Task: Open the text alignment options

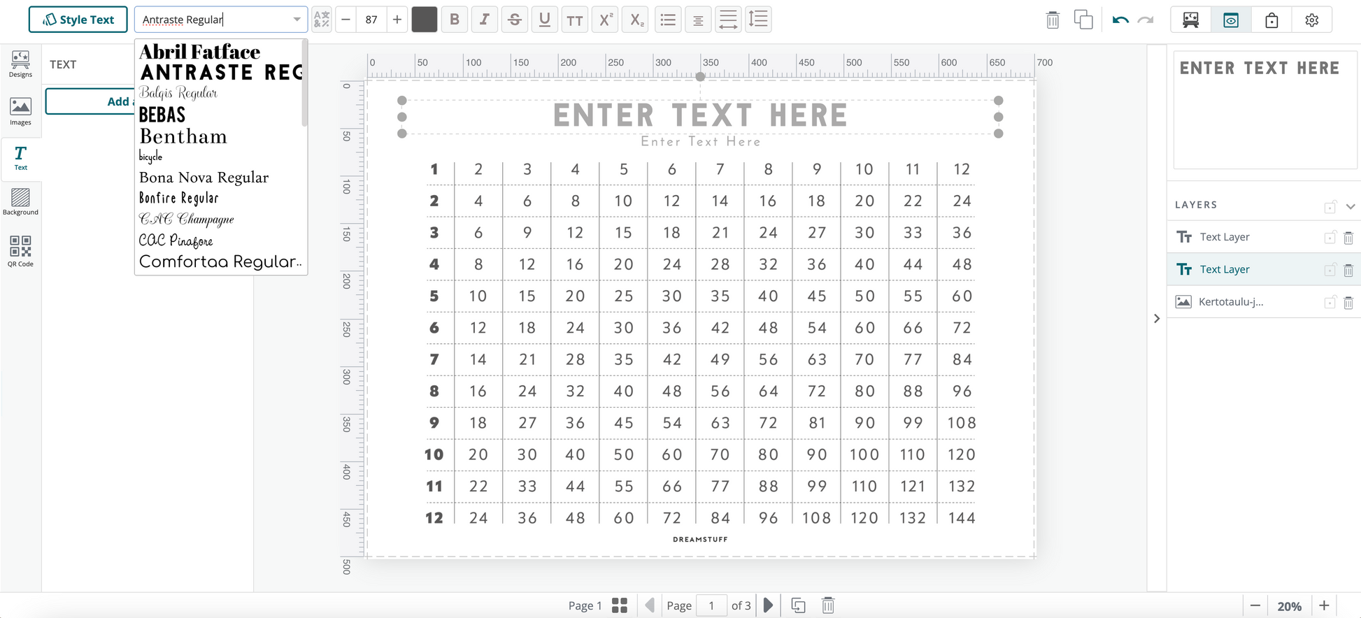Action: (x=698, y=20)
